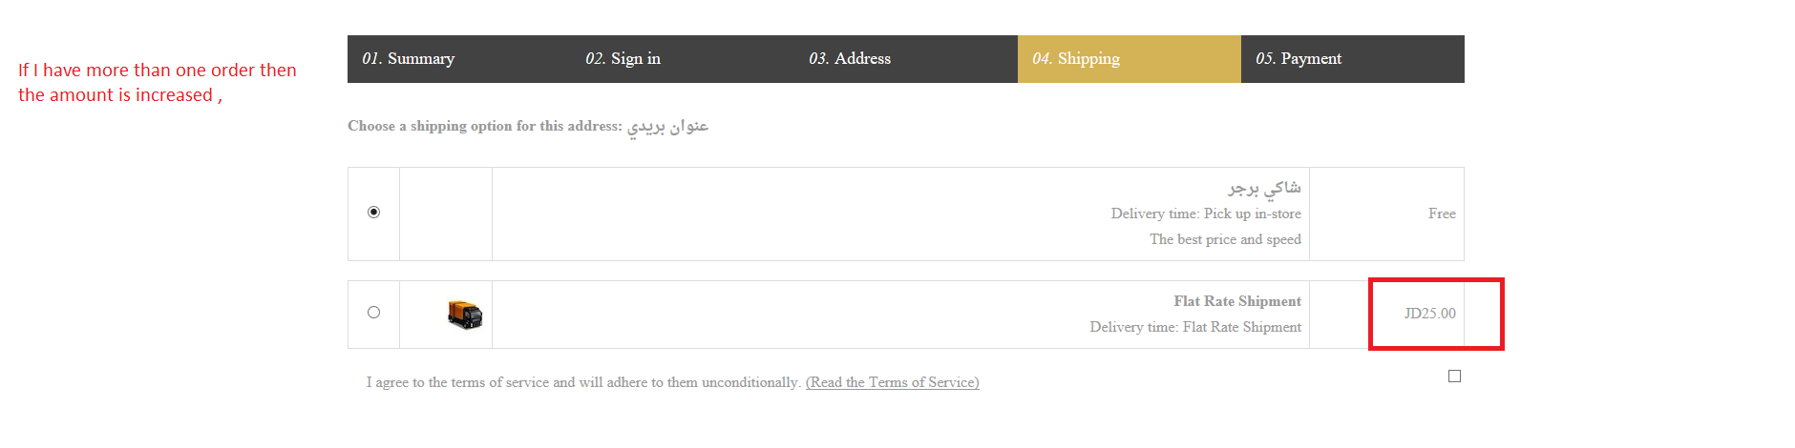Click the red note about increased amount
Viewport: 1795px width, 448px height.
(158, 83)
